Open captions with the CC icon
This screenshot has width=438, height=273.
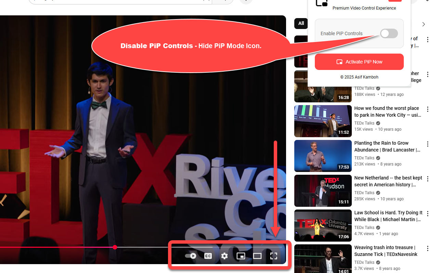coord(208,256)
